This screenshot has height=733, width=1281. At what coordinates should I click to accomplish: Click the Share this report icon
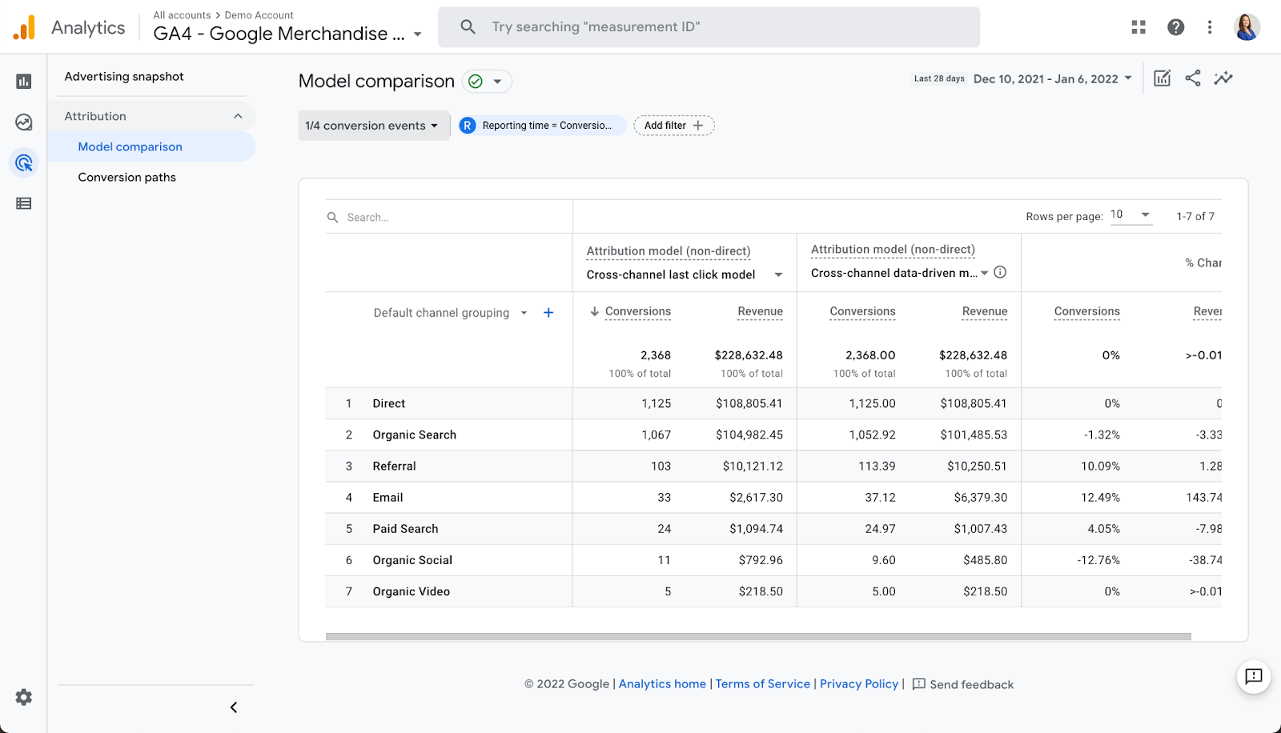[1193, 78]
